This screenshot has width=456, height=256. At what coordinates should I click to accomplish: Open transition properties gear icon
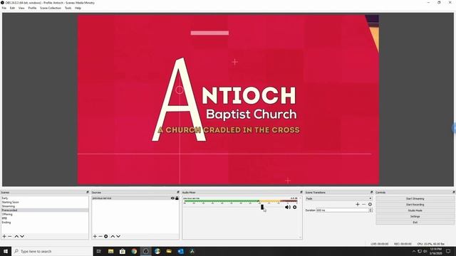coord(370,204)
